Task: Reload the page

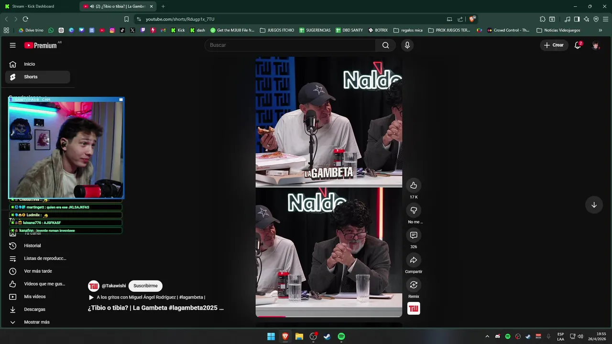Action: [25, 19]
